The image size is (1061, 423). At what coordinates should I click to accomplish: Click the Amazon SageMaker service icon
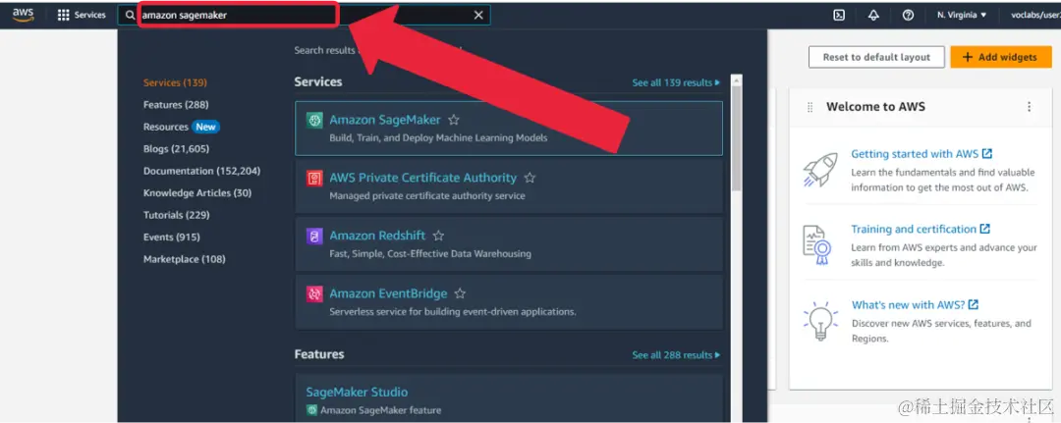(x=314, y=121)
